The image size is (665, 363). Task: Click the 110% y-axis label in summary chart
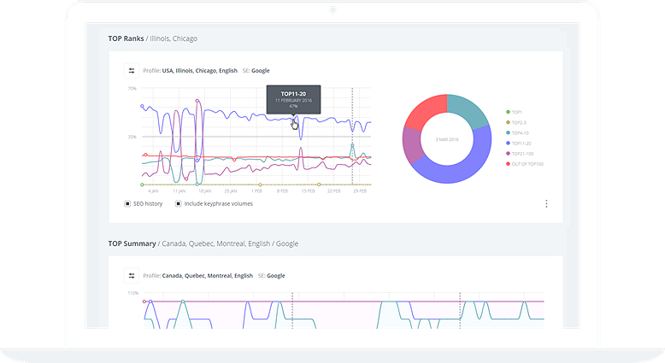[133, 293]
